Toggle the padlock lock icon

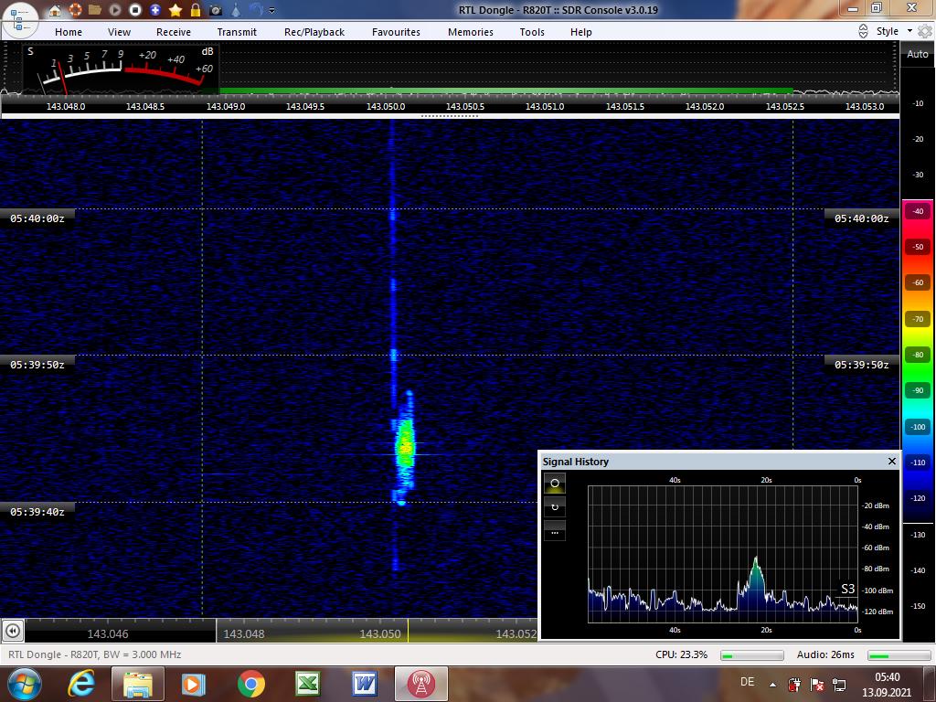click(x=196, y=10)
